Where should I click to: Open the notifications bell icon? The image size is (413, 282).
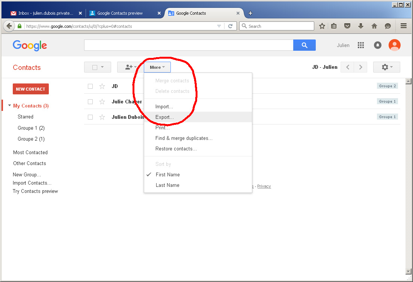pos(378,45)
